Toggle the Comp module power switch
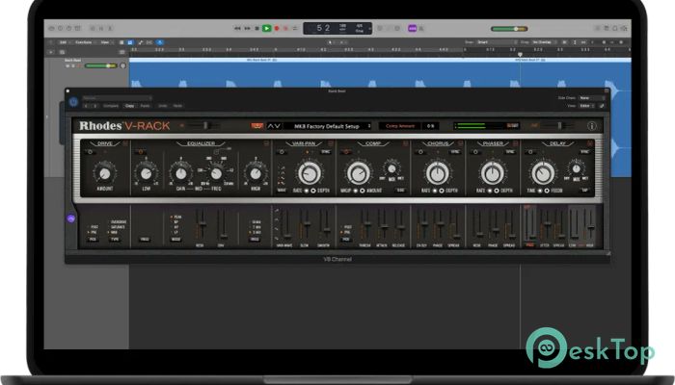Image resolution: width=675 pixels, height=385 pixels. coord(345,152)
